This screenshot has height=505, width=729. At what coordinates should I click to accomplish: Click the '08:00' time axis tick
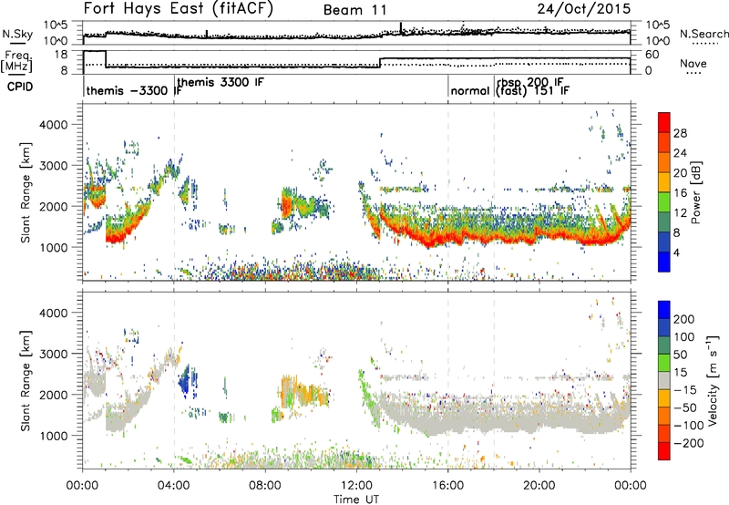[x=265, y=485]
